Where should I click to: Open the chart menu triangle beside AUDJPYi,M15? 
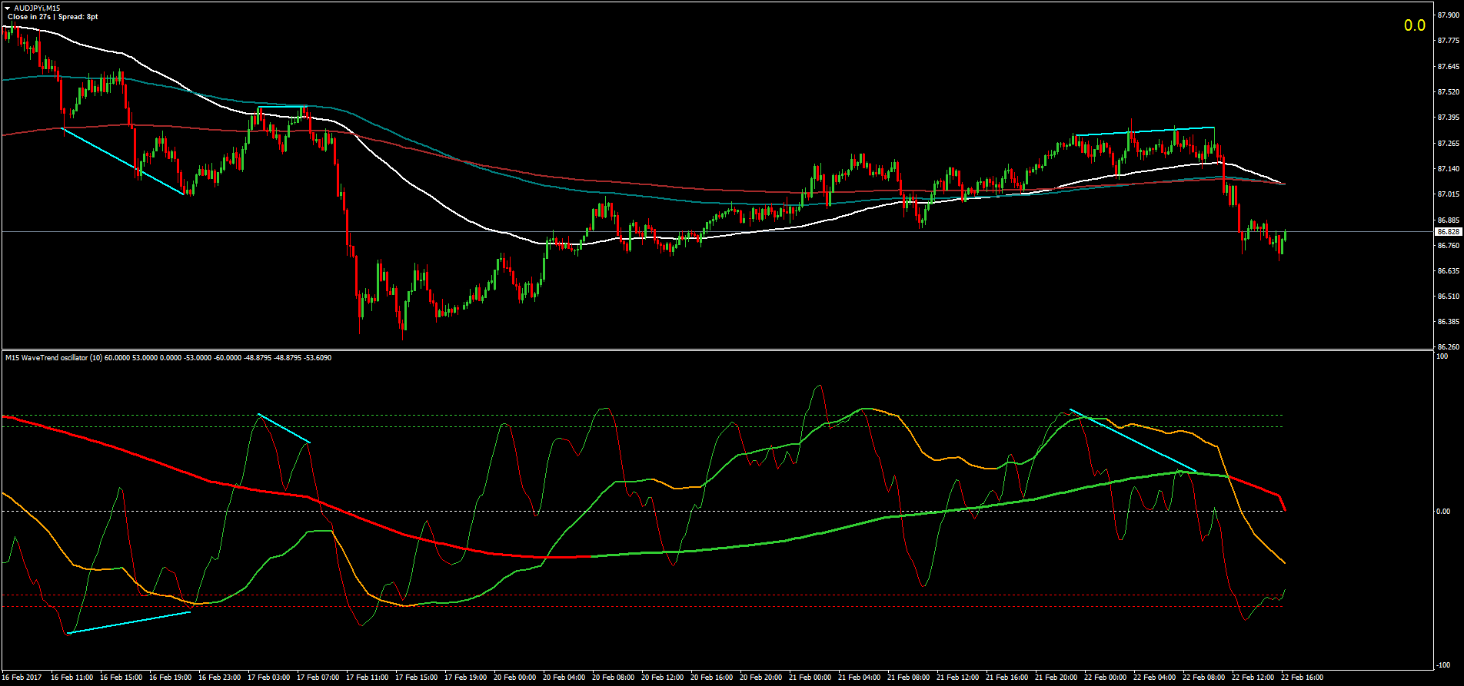pos(8,8)
